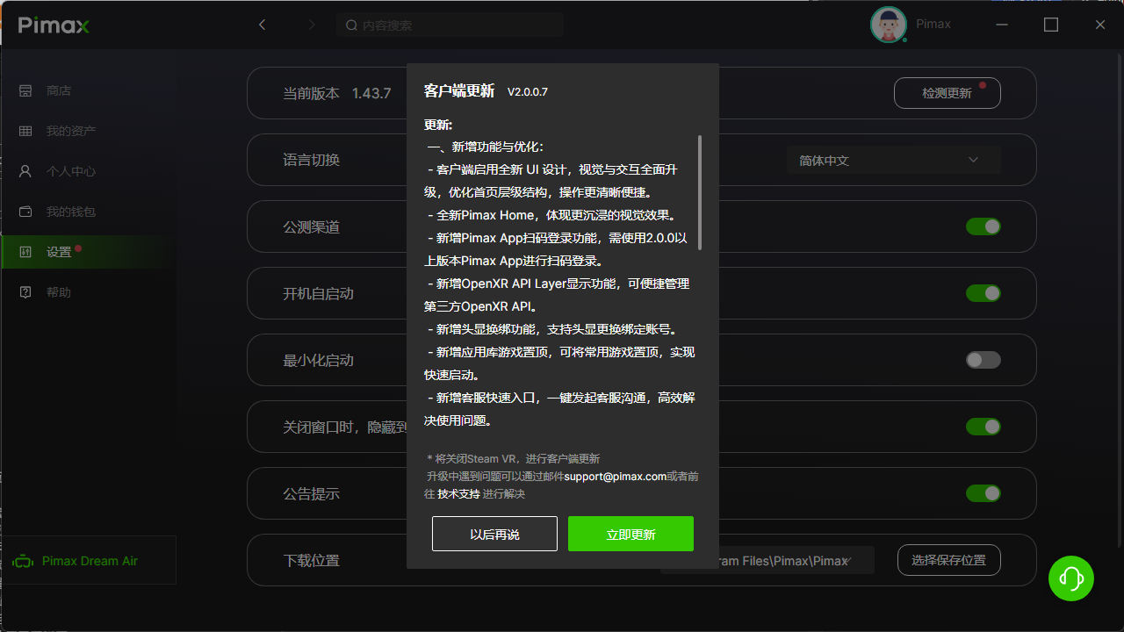Go back with the left arrow
Image resolution: width=1124 pixels, height=632 pixels.
pos(262,25)
